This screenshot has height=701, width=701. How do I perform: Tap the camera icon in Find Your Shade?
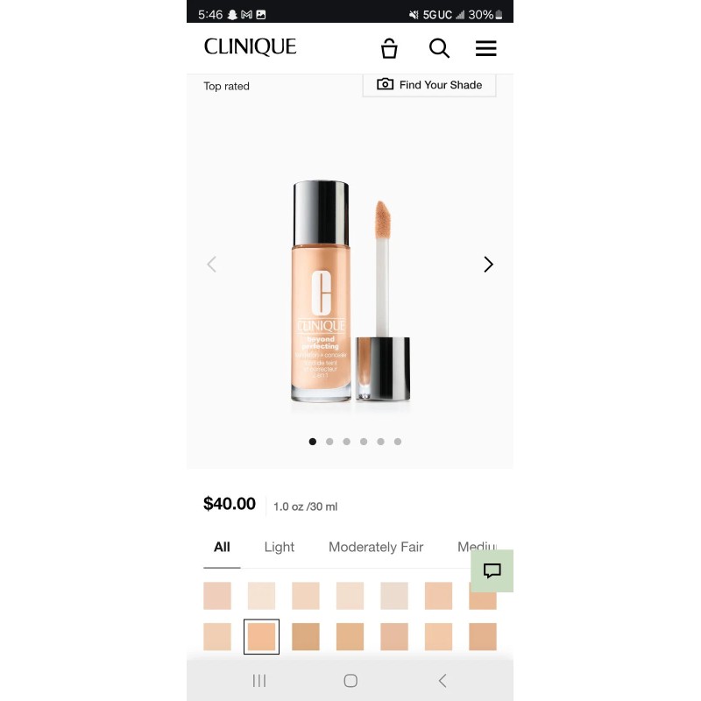click(385, 84)
